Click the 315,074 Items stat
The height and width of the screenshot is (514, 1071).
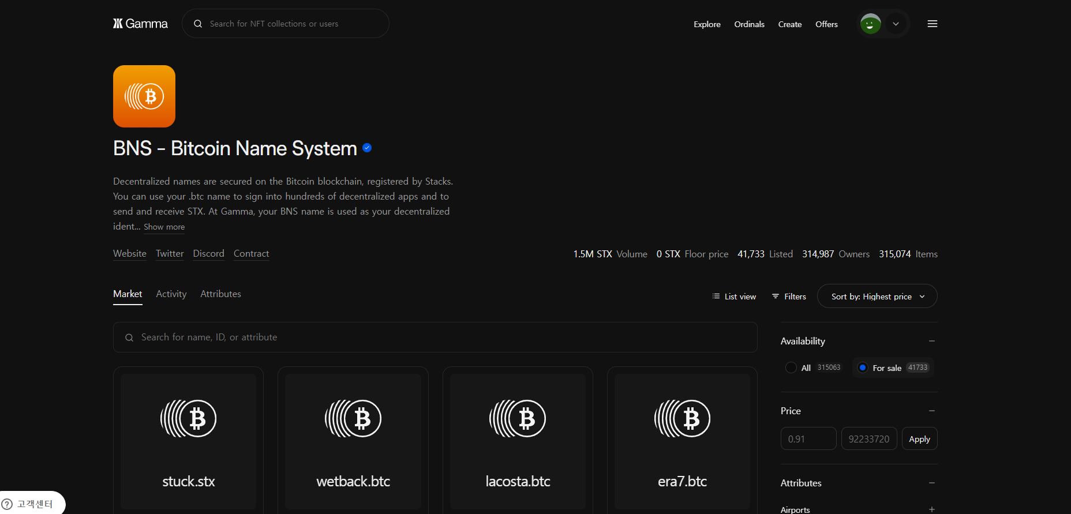click(x=908, y=254)
